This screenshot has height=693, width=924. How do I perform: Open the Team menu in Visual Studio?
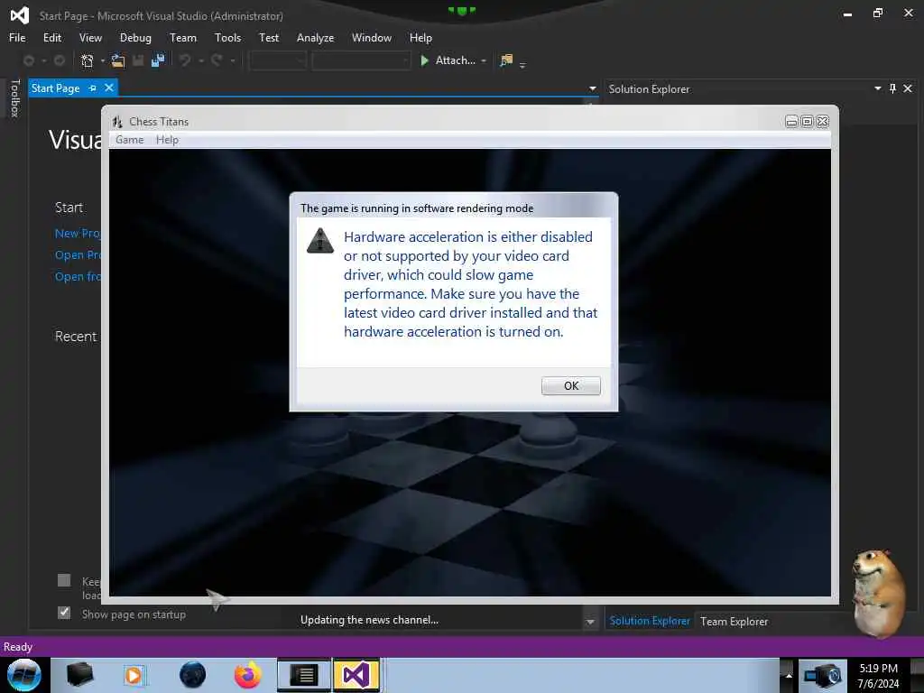tap(182, 38)
